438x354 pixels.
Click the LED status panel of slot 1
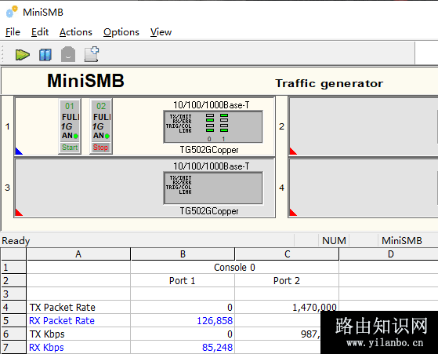tap(213, 127)
